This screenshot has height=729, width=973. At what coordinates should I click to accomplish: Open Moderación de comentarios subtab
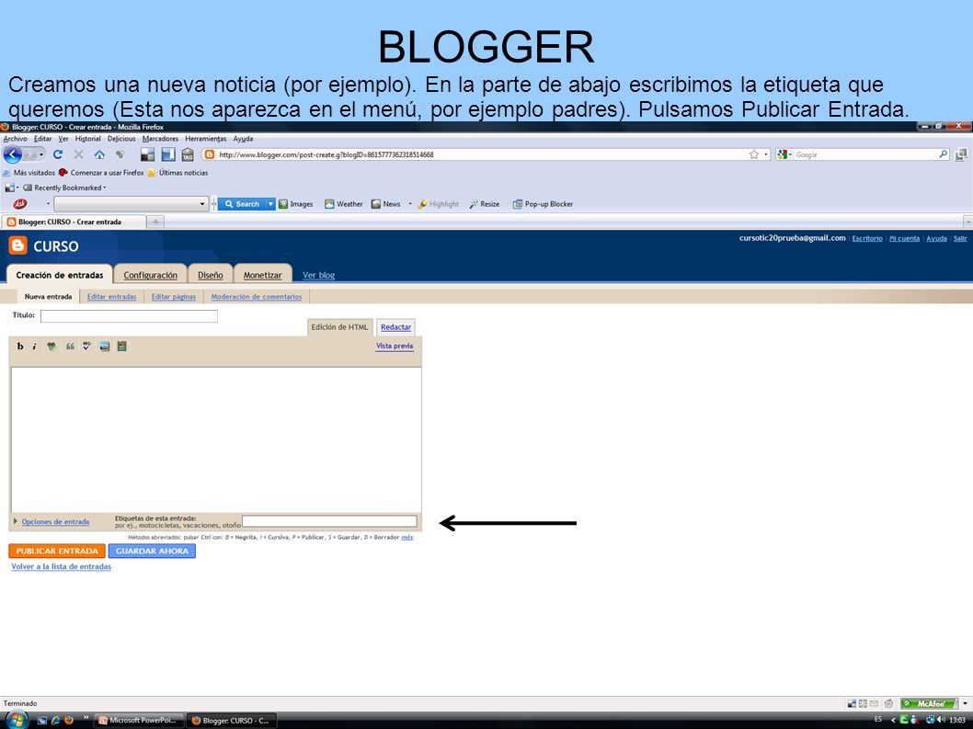[x=257, y=297]
